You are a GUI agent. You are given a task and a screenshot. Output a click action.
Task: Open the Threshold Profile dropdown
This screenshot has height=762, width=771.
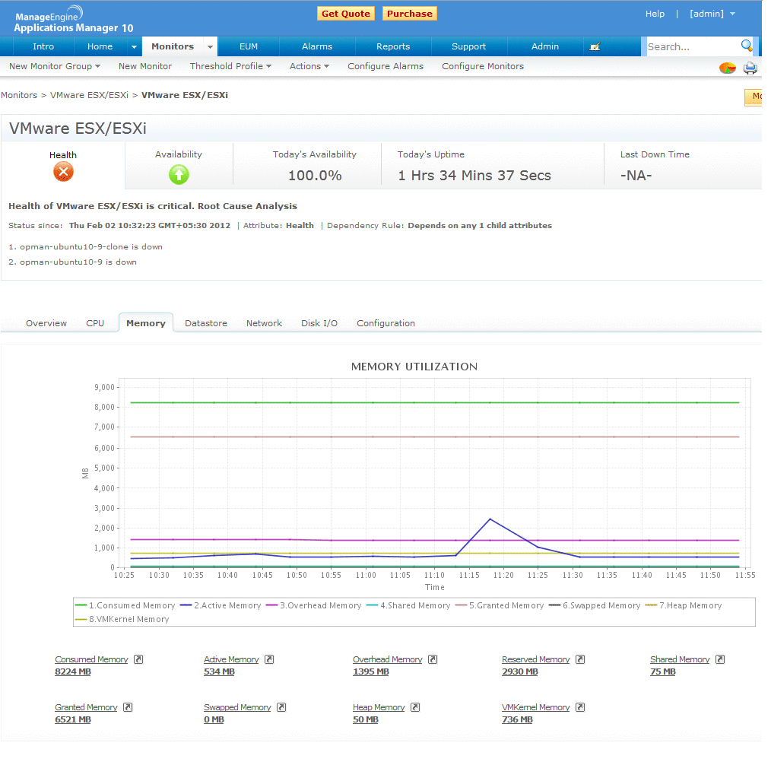230,66
